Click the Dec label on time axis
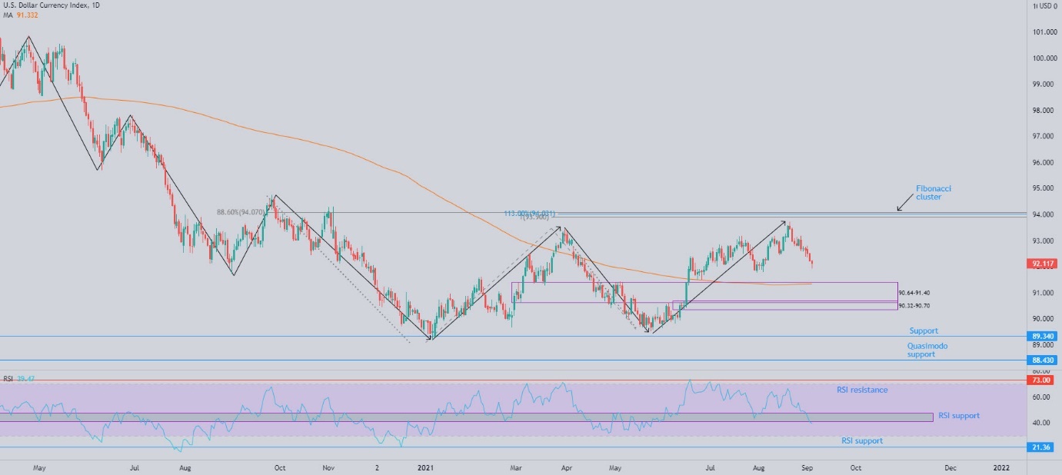The width and height of the screenshot is (1062, 475). pos(950,467)
